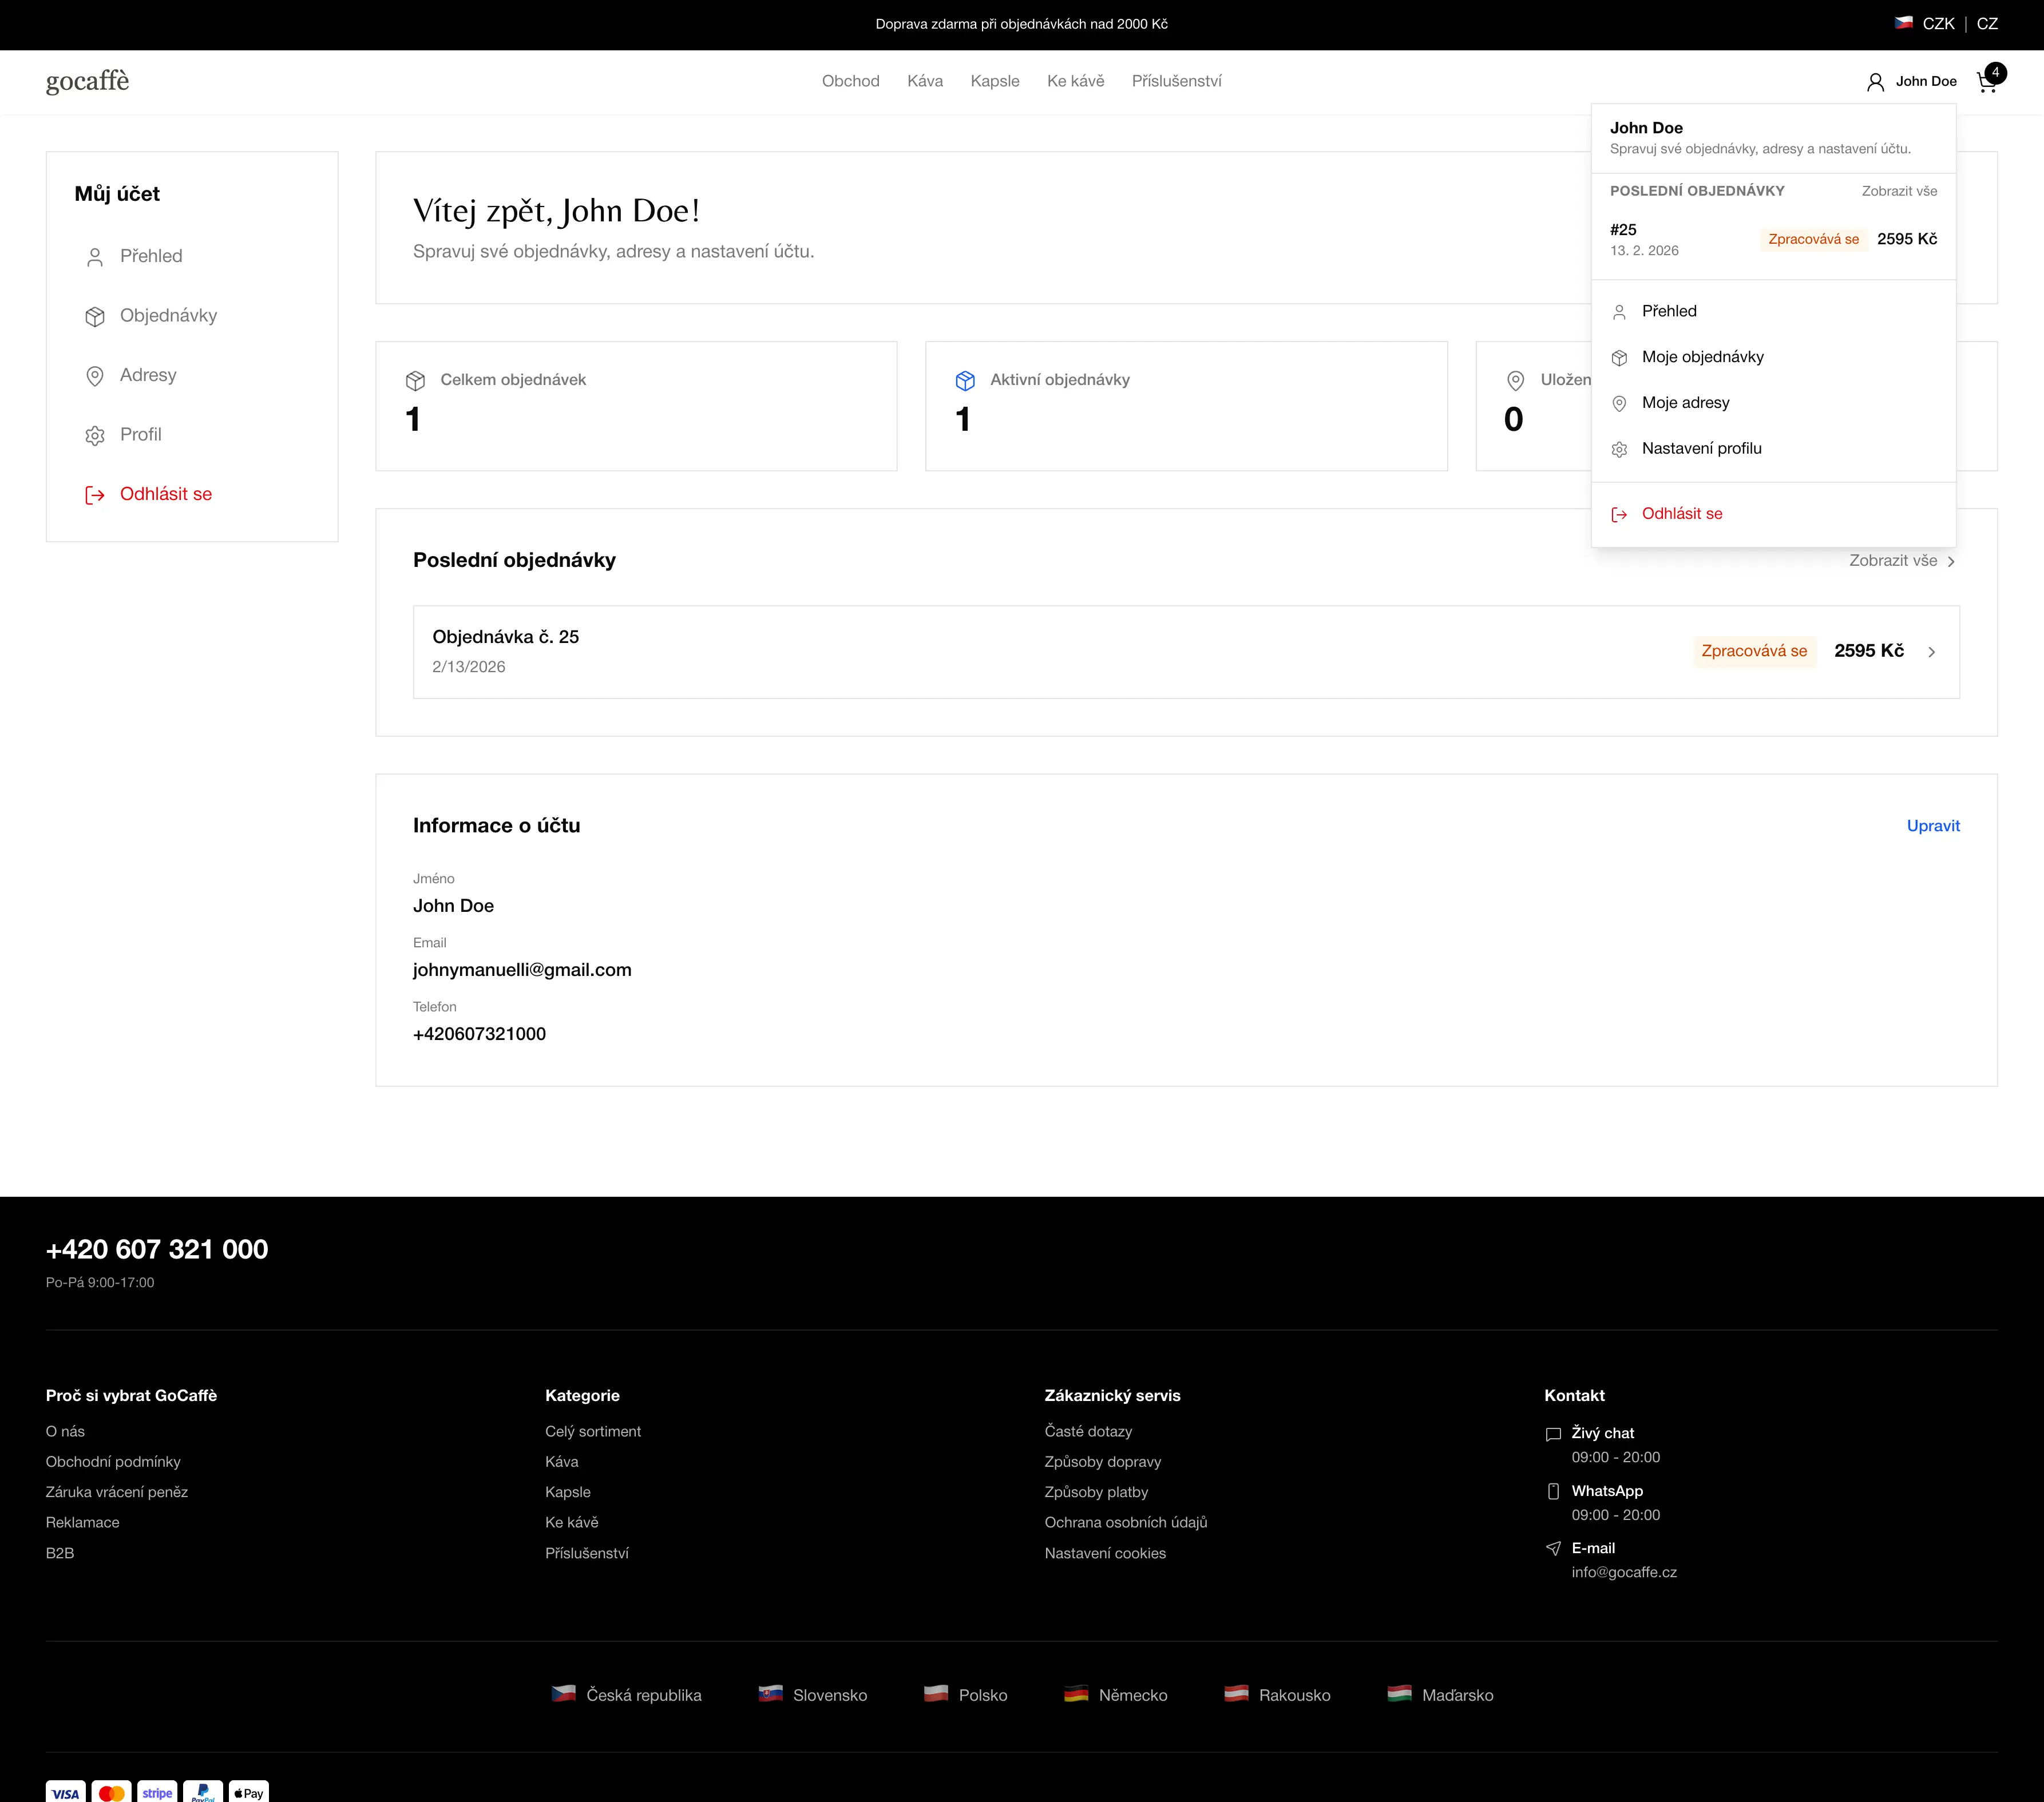The width and height of the screenshot is (2044, 1802).
Task: Click the gear icon beside Profil
Action: tap(94, 436)
